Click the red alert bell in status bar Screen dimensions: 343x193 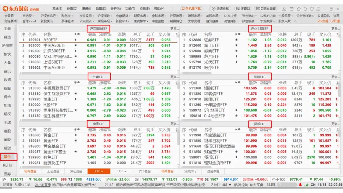tap(300, 185)
